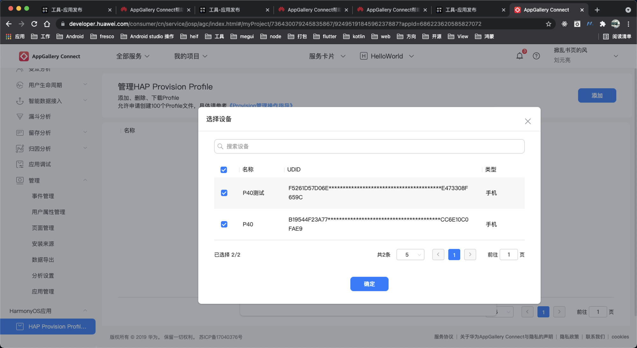
Task: Open the Chrome extensions puzzle icon
Action: point(603,24)
